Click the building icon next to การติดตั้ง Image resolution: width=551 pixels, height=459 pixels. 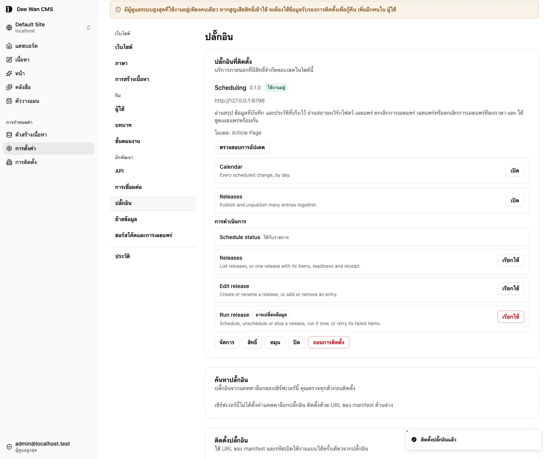click(x=9, y=162)
